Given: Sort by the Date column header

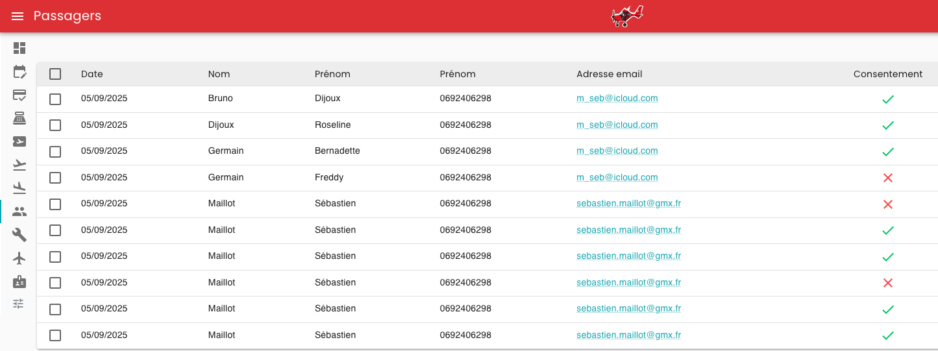Looking at the screenshot, I should click(92, 74).
